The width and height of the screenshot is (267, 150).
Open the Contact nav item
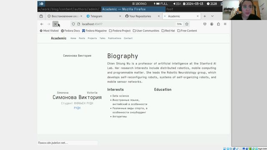[128, 38]
